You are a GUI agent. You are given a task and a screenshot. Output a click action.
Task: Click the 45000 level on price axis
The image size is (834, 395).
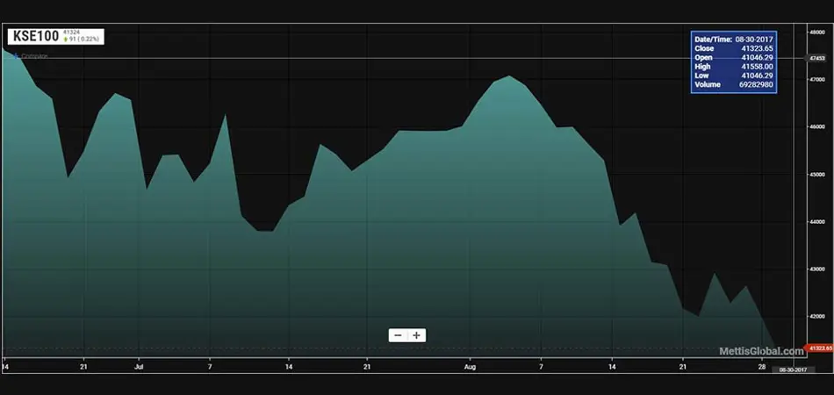tap(819, 174)
